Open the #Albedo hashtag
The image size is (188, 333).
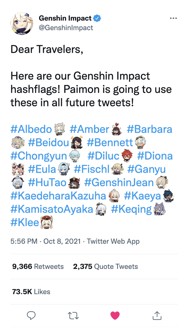pos(31,129)
